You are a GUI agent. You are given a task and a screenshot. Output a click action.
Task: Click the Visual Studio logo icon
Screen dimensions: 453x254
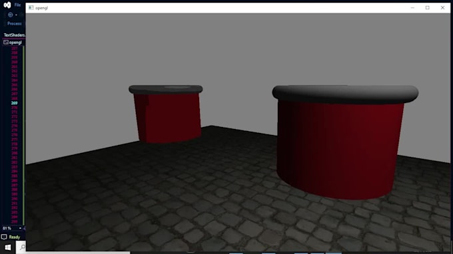tap(7, 5)
